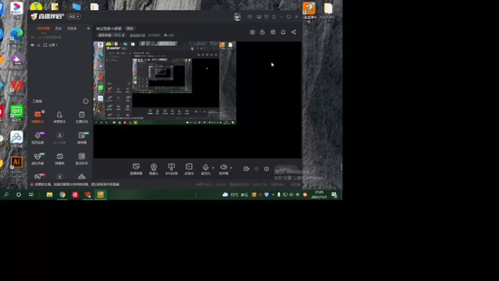Click the share icon in room header

pyautogui.click(x=293, y=32)
